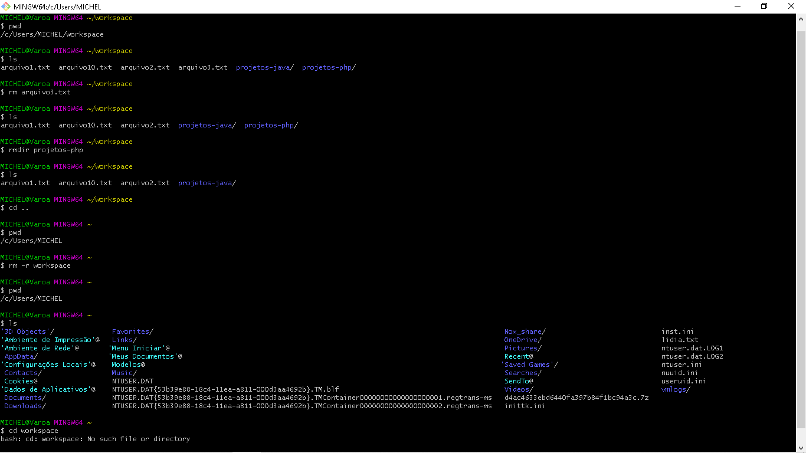Click the scrollbar down arrow

(x=801, y=448)
